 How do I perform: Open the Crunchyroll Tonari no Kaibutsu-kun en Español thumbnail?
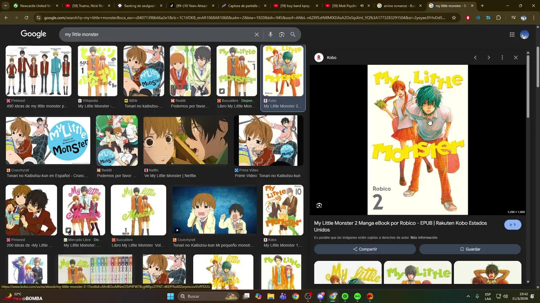pyautogui.click(x=48, y=140)
